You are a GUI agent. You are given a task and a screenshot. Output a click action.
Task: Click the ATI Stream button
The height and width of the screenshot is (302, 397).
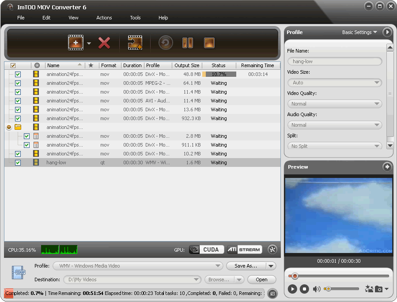245,249
